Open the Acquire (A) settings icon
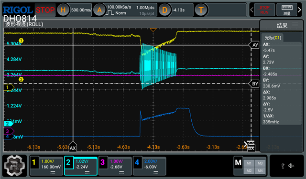 (99, 10)
